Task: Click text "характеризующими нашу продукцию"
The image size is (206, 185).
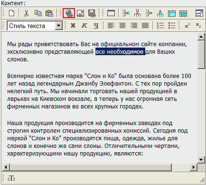Action: [58, 154]
